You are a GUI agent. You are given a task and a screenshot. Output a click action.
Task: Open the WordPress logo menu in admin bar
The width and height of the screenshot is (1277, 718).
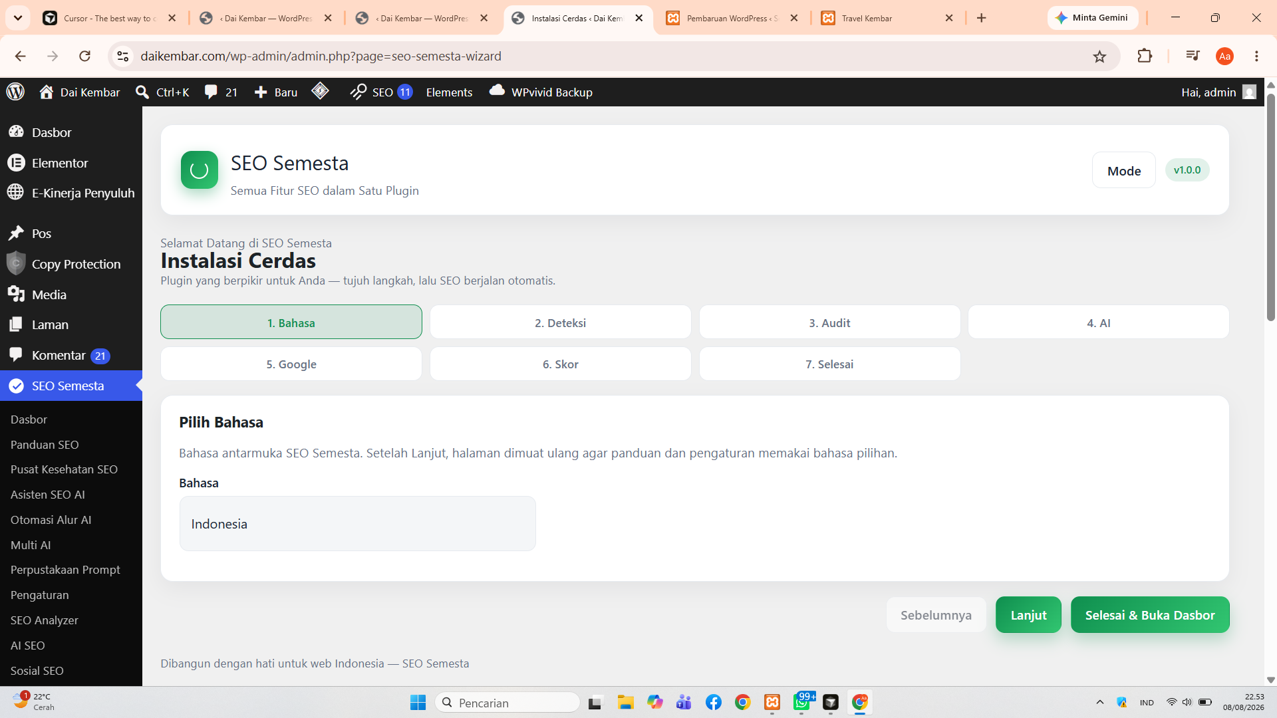(15, 92)
